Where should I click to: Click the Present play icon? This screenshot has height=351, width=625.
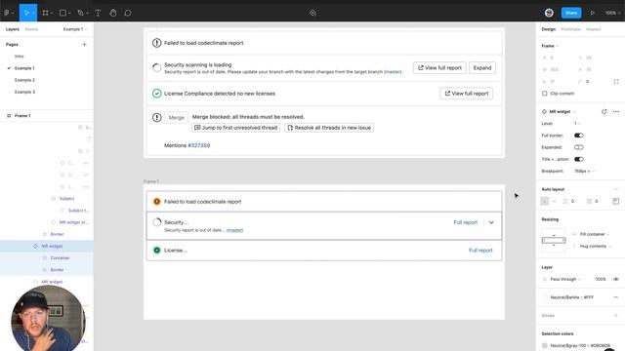[593, 13]
